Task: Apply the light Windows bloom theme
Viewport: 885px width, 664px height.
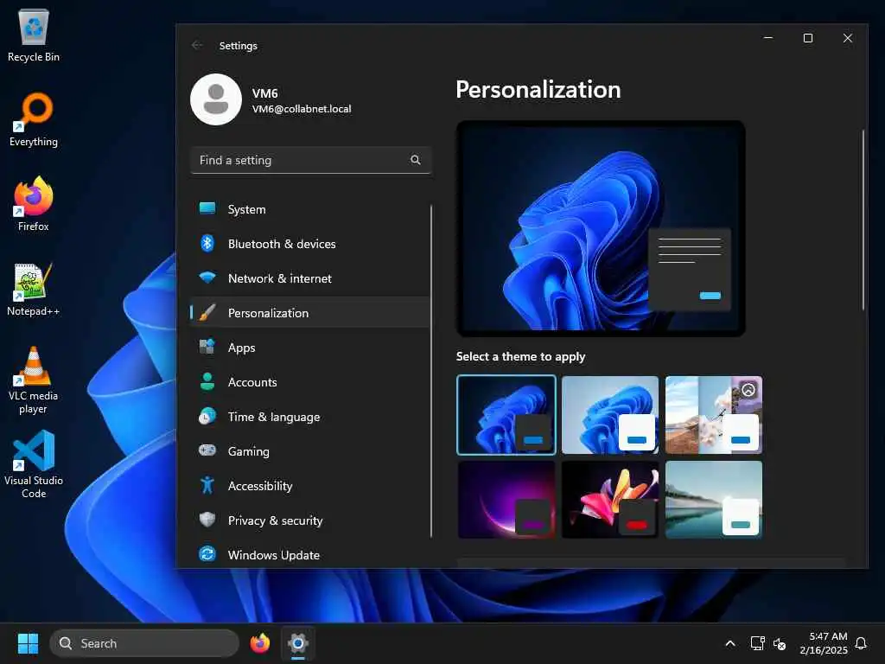Action: click(610, 414)
